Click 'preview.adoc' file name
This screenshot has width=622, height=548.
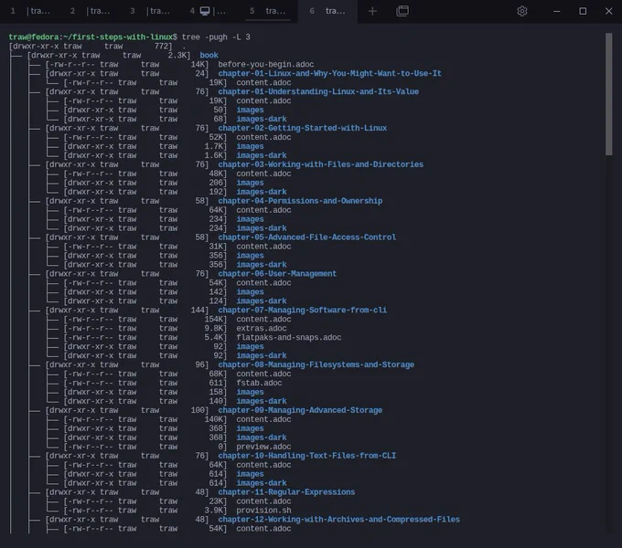click(263, 447)
